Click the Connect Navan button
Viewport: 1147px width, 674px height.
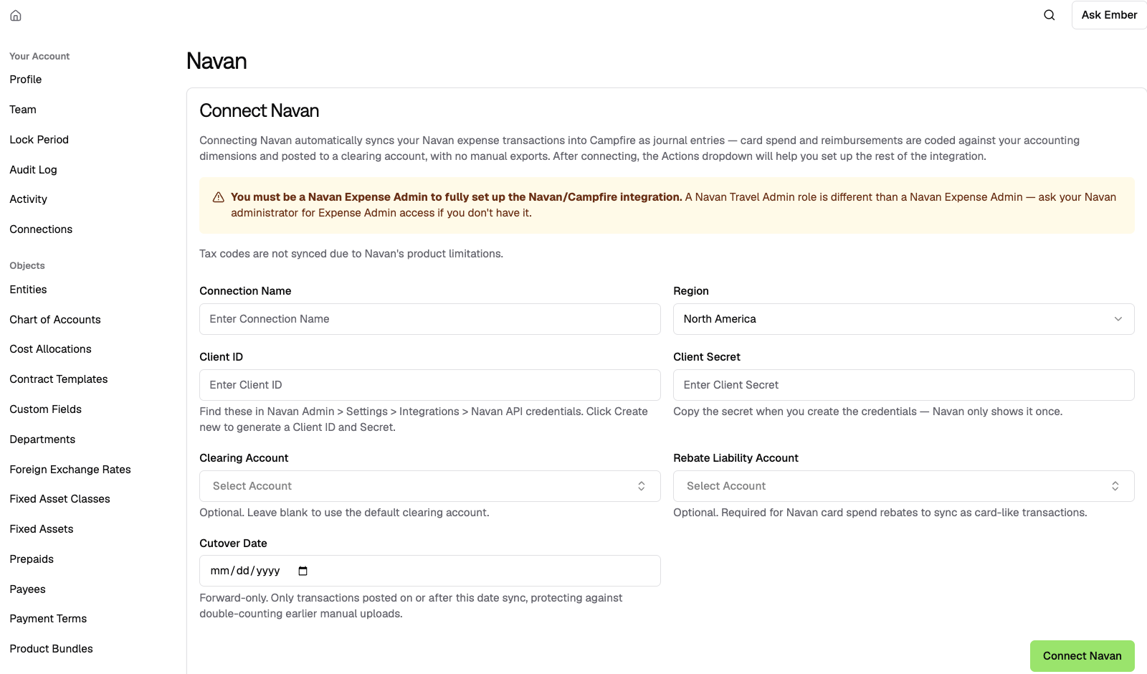point(1082,656)
